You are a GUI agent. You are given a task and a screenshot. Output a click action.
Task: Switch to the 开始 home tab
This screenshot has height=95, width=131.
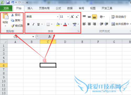(x=19, y=8)
